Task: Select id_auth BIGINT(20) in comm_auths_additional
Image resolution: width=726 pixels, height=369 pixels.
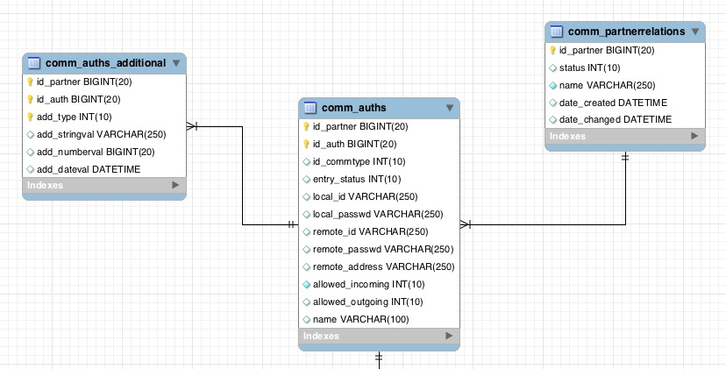Action: [79, 100]
